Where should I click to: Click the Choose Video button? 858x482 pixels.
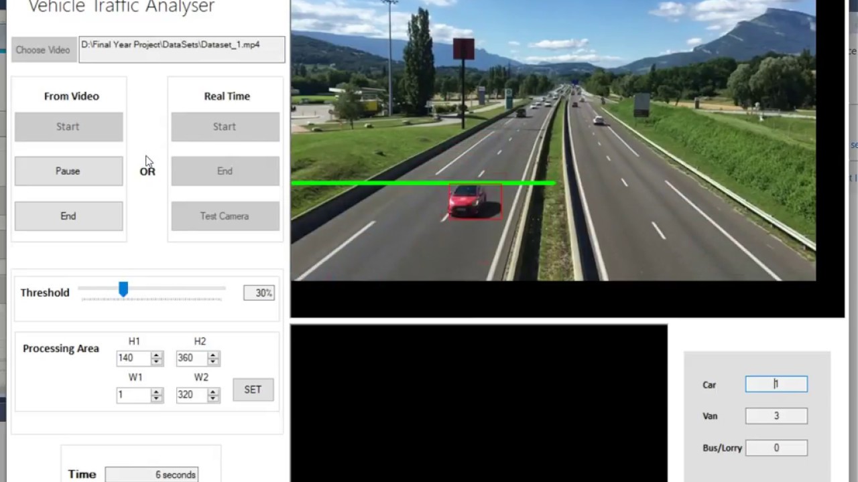pyautogui.click(x=43, y=50)
